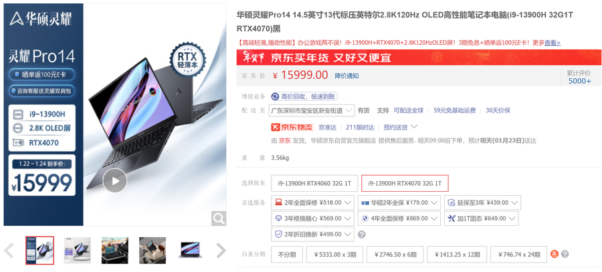The image size is (602, 272).
Task: Select version i9-13900H RTX4070 32G 1T
Action: pyautogui.click(x=405, y=183)
